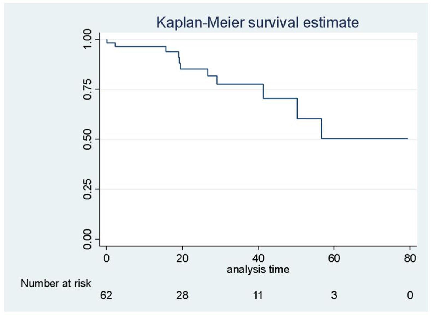This screenshot has width=432, height=315.
Task: Click the 0.50 y-axis tick label
Action: click(x=88, y=139)
